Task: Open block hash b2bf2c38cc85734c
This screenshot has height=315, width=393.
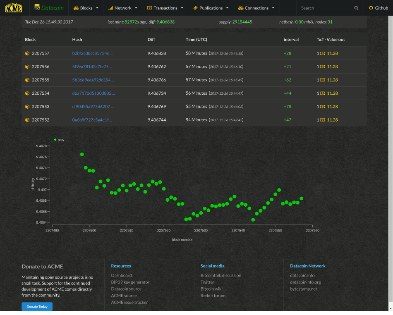Action: pos(92,53)
